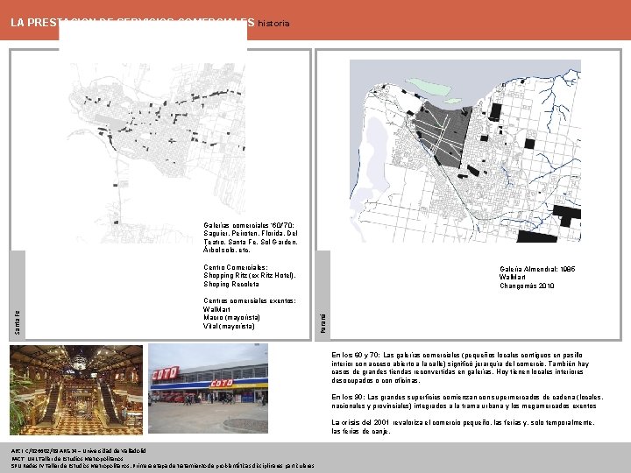
Task: Select the "Macro (mayorista)" line
Action: (x=231, y=317)
